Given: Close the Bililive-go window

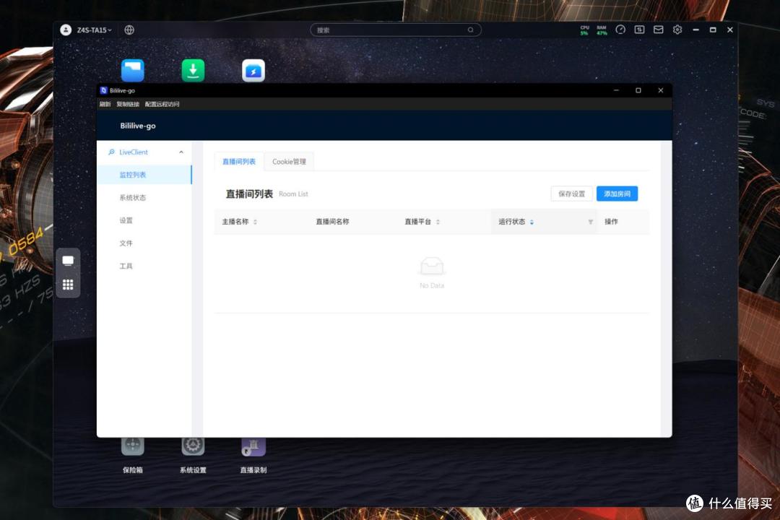Looking at the screenshot, I should [661, 90].
